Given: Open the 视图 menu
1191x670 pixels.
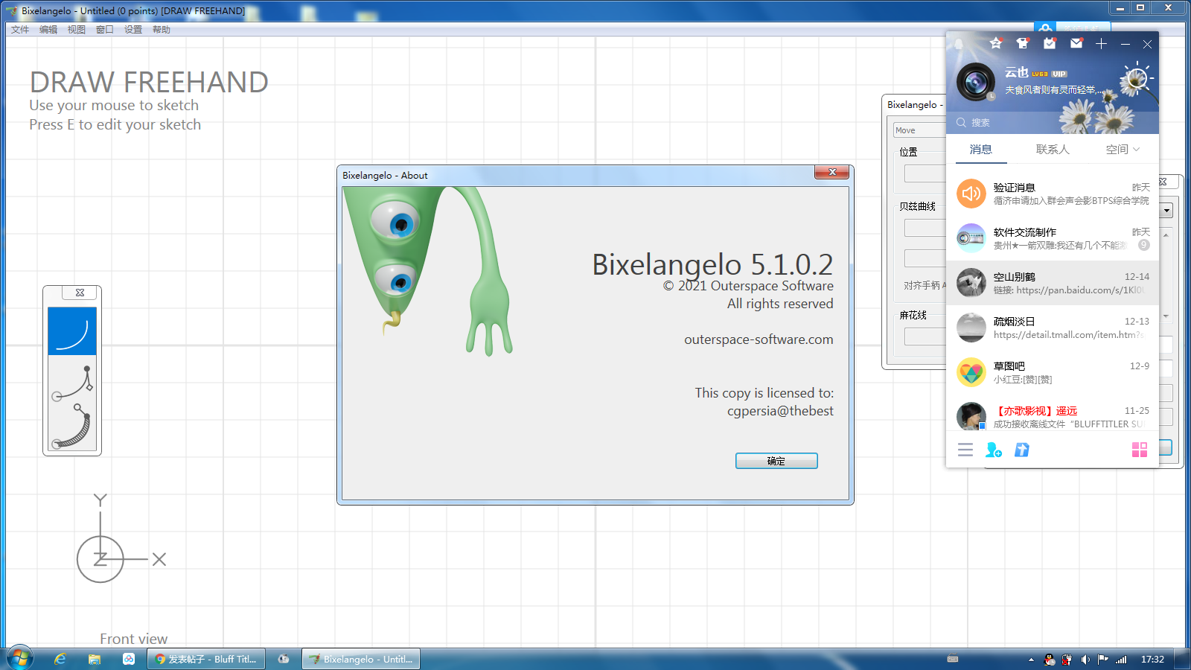Looking at the screenshot, I should 77,30.
